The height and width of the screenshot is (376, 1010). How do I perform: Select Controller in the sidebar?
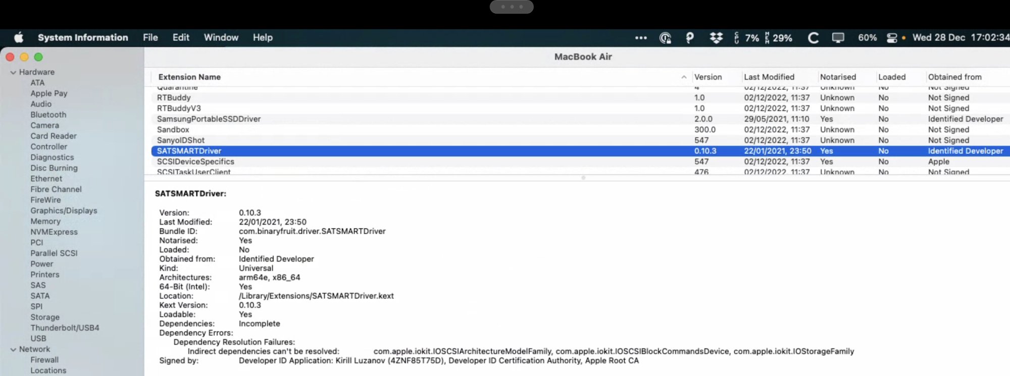(x=48, y=146)
